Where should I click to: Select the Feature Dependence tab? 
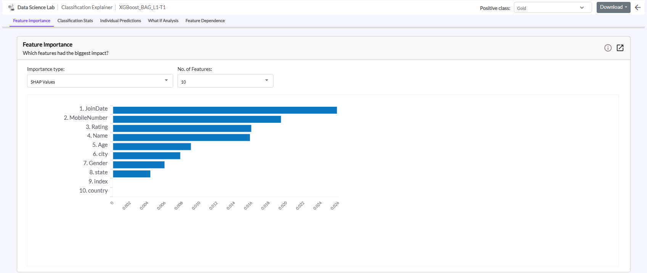[205, 21]
